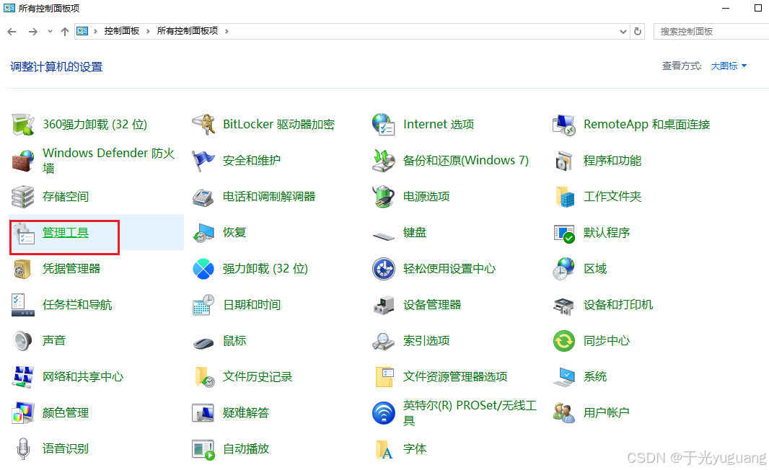The image size is (769, 470).
Task: Open the 电源选项 battery icon
Action: click(384, 197)
